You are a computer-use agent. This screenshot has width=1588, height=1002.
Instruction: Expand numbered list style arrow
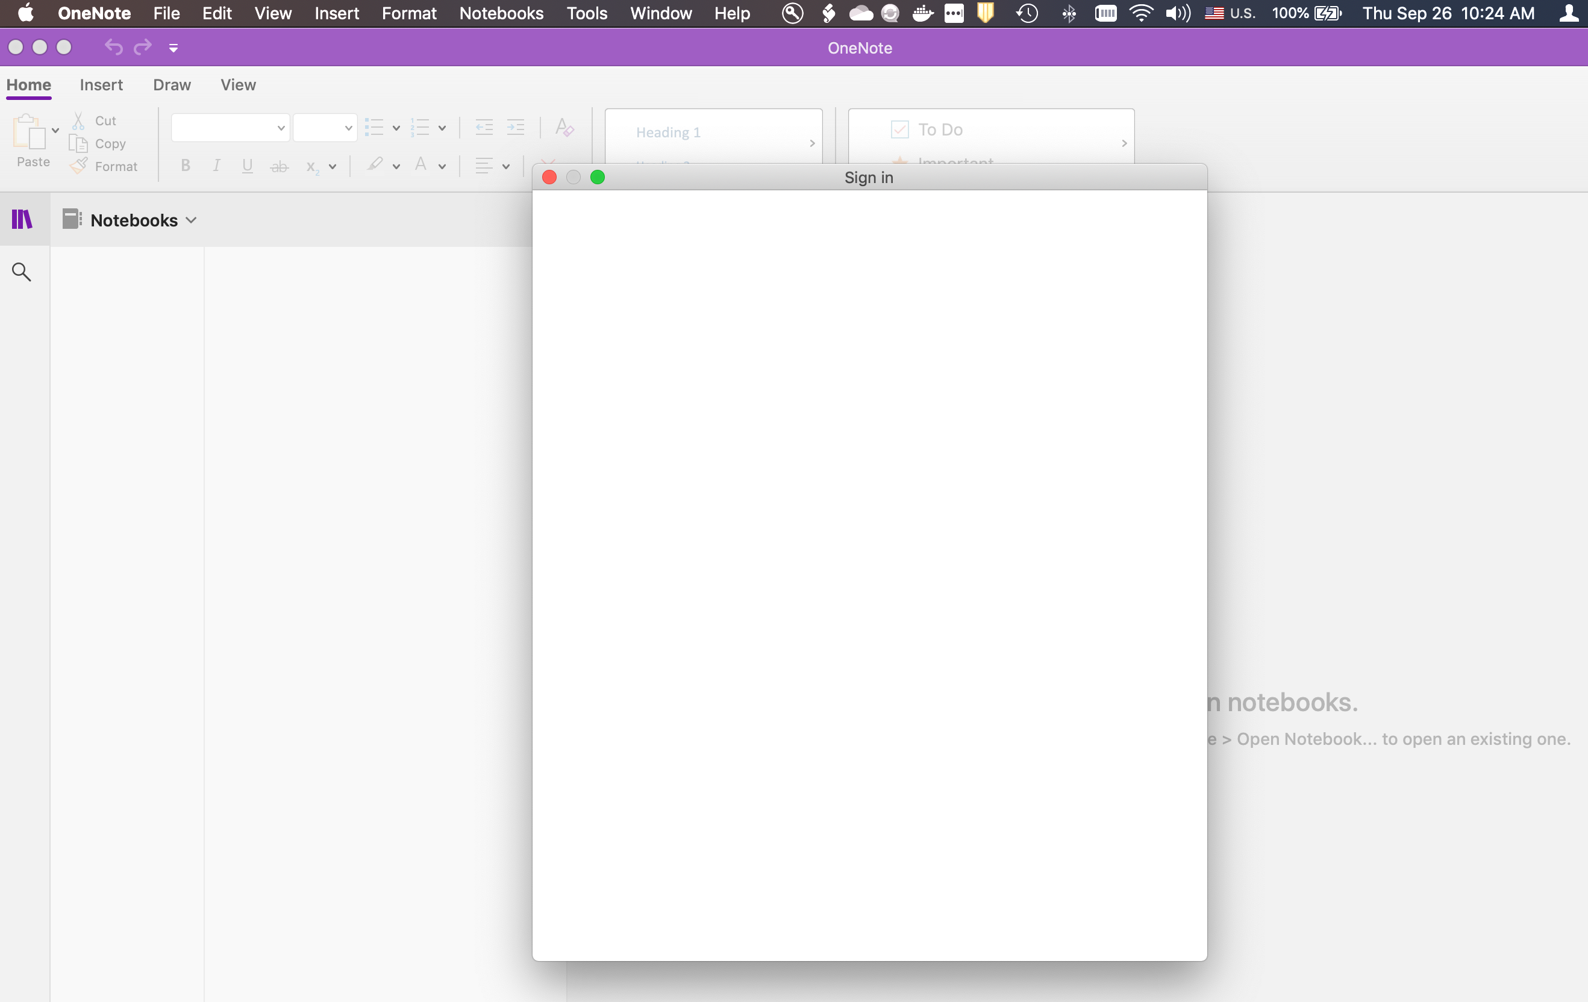pos(442,128)
